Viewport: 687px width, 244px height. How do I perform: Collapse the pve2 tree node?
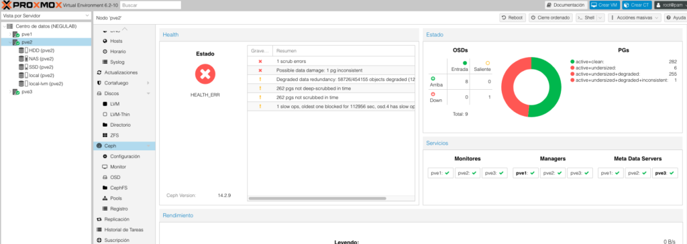pyautogui.click(x=10, y=42)
